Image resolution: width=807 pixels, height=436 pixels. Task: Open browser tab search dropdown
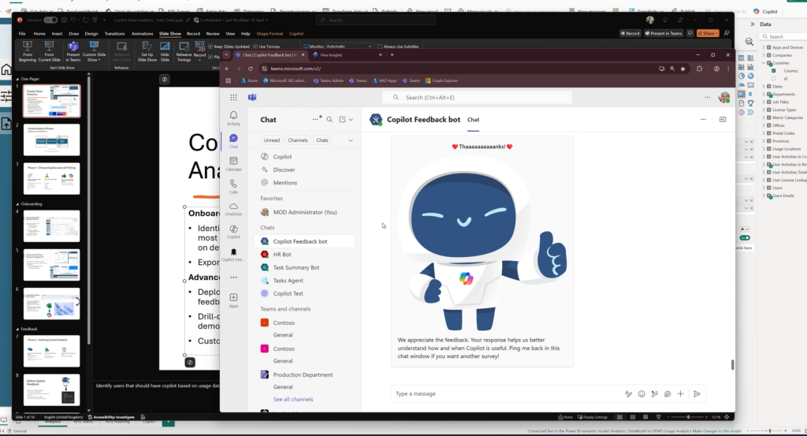[226, 54]
